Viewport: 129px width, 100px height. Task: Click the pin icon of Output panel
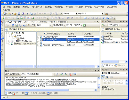click(x=95, y=71)
